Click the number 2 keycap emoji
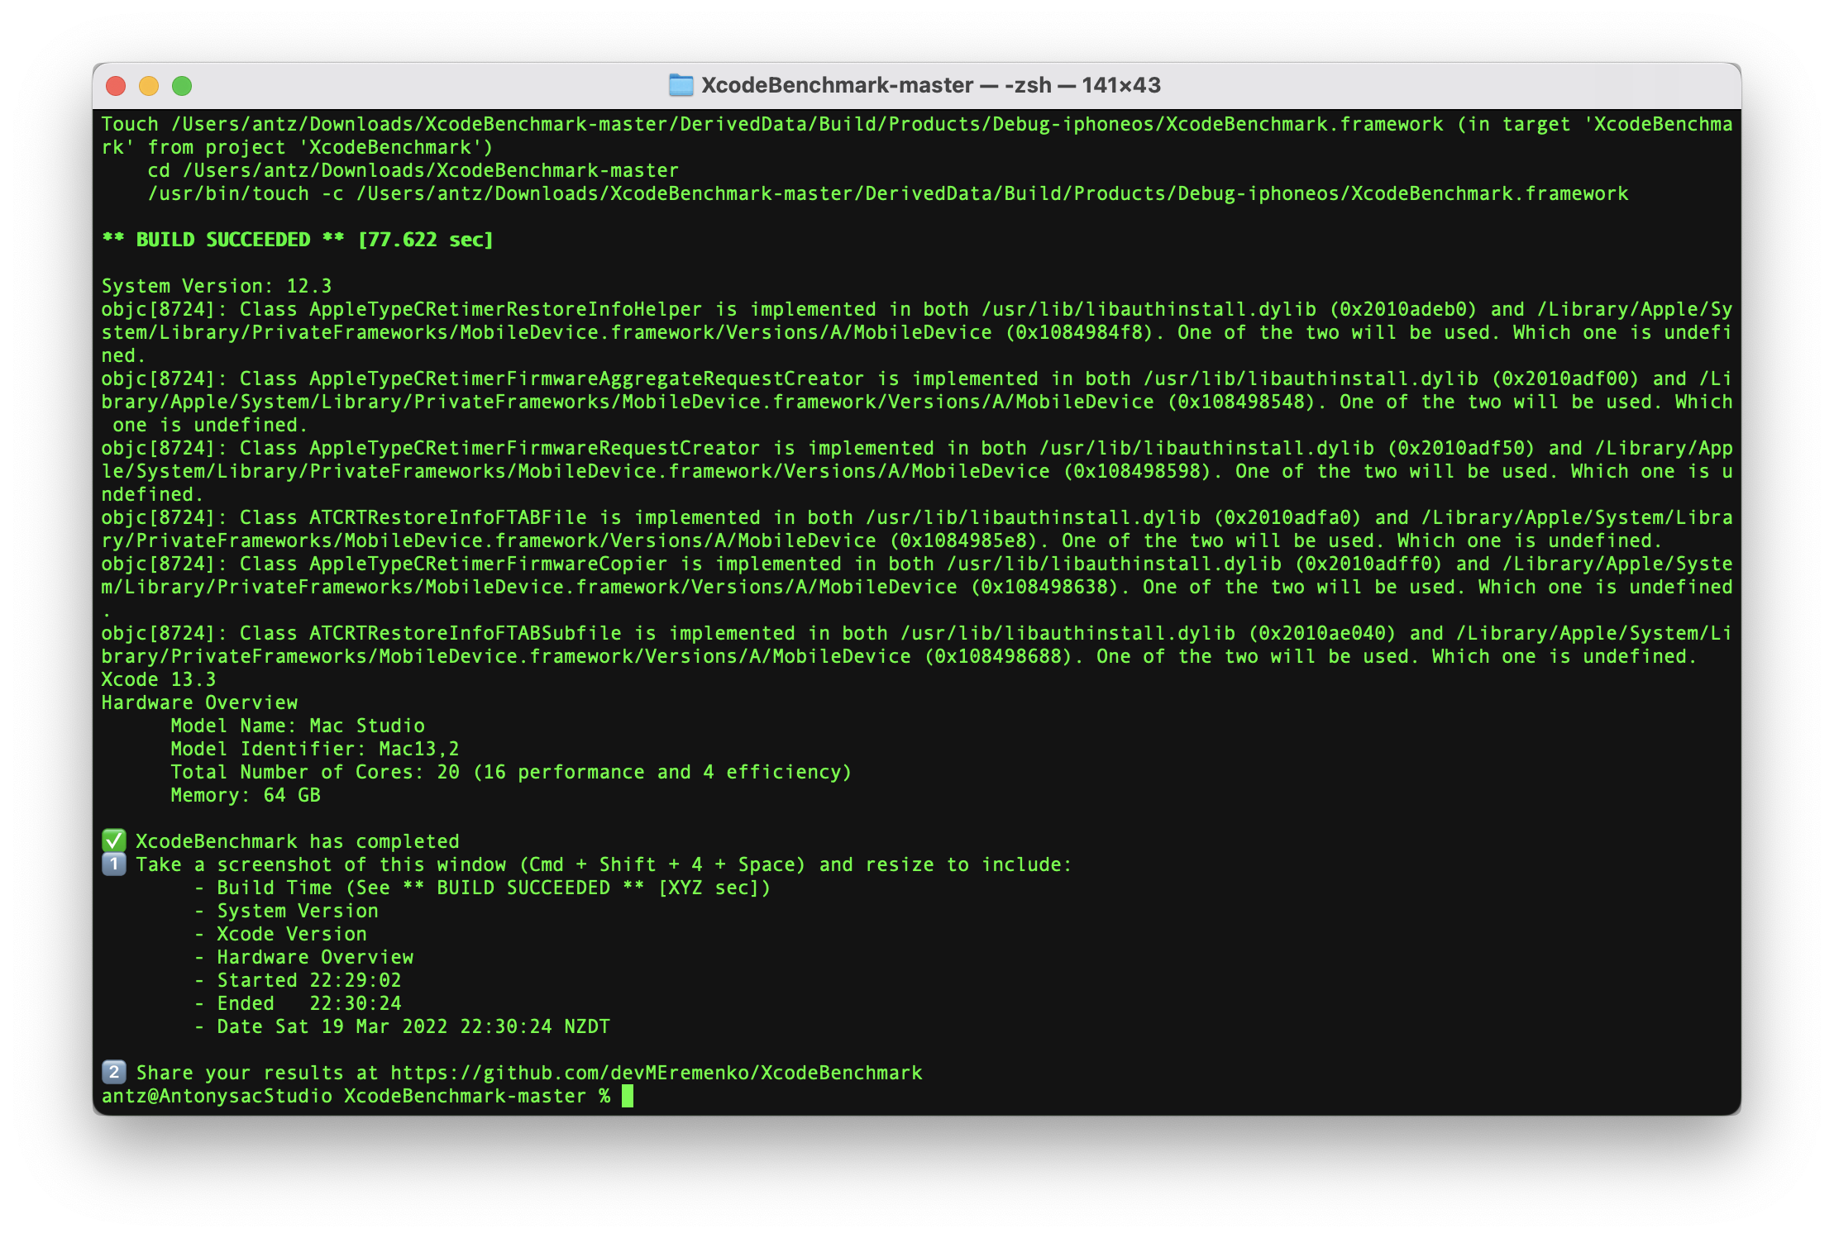This screenshot has height=1238, width=1834. point(113,1073)
